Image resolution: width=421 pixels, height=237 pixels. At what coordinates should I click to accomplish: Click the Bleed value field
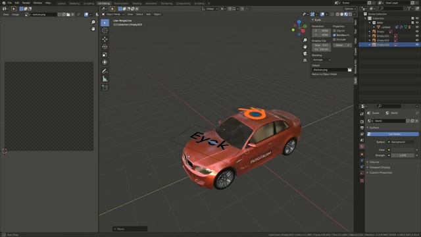pos(342,45)
